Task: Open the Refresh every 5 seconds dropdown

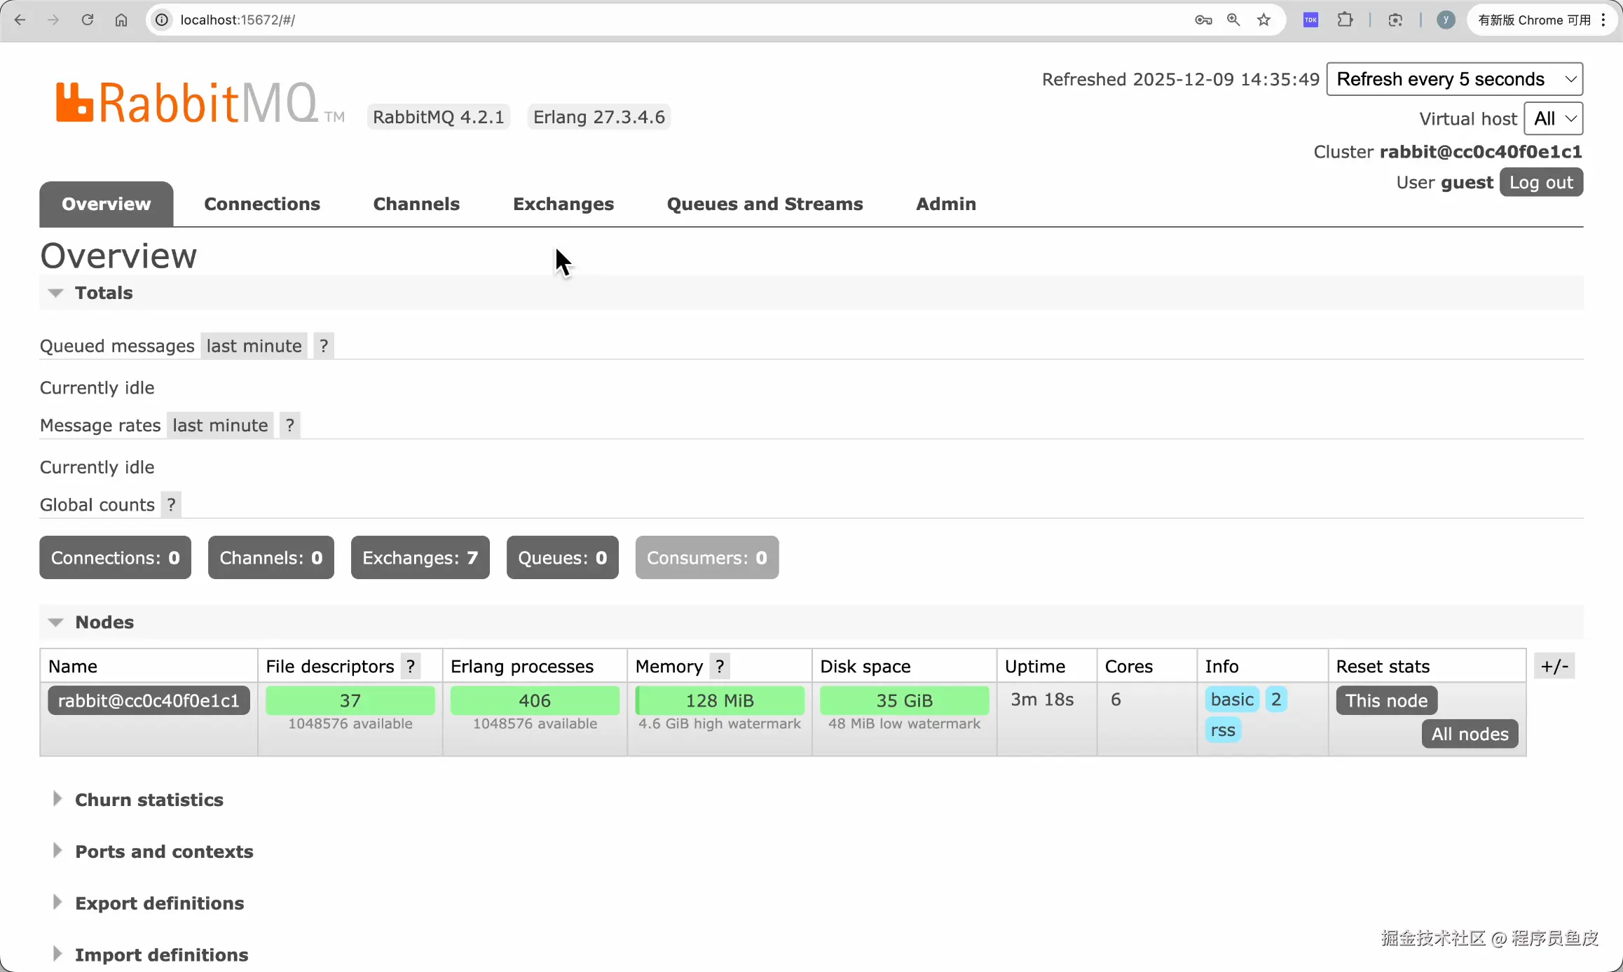Action: [1454, 79]
